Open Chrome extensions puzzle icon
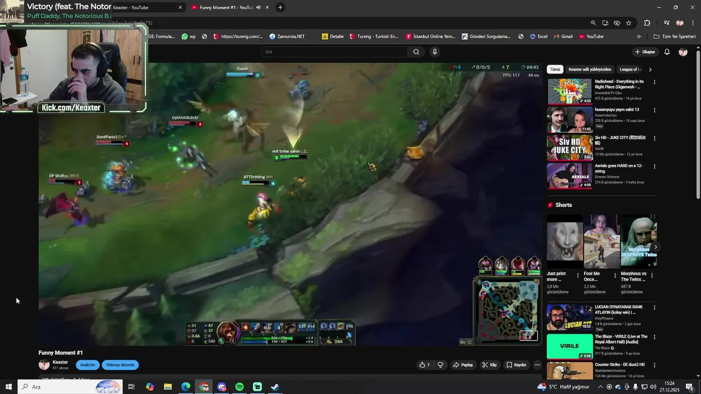The height and width of the screenshot is (394, 701). [x=647, y=23]
